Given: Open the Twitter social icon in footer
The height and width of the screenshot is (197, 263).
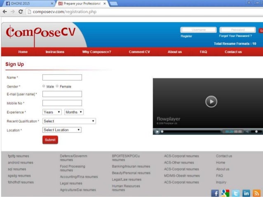Looking at the screenshot, I should pos(236,193).
